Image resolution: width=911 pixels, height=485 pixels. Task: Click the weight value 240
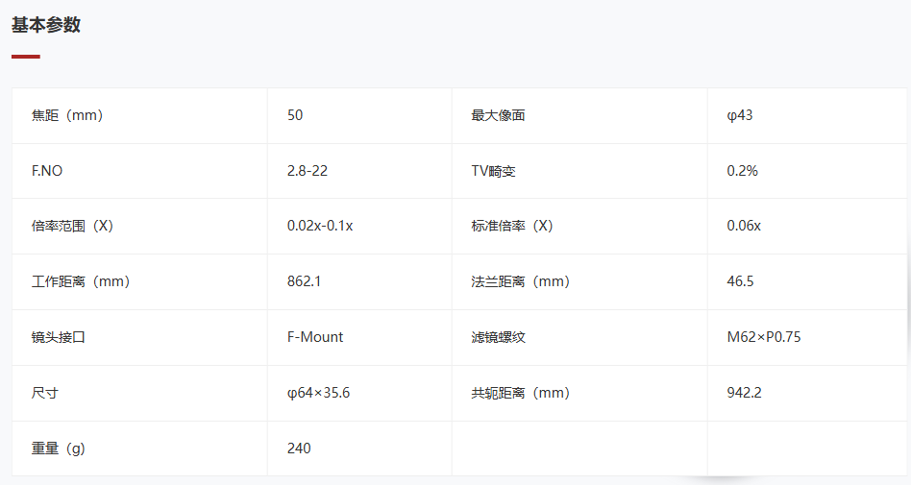pos(299,449)
